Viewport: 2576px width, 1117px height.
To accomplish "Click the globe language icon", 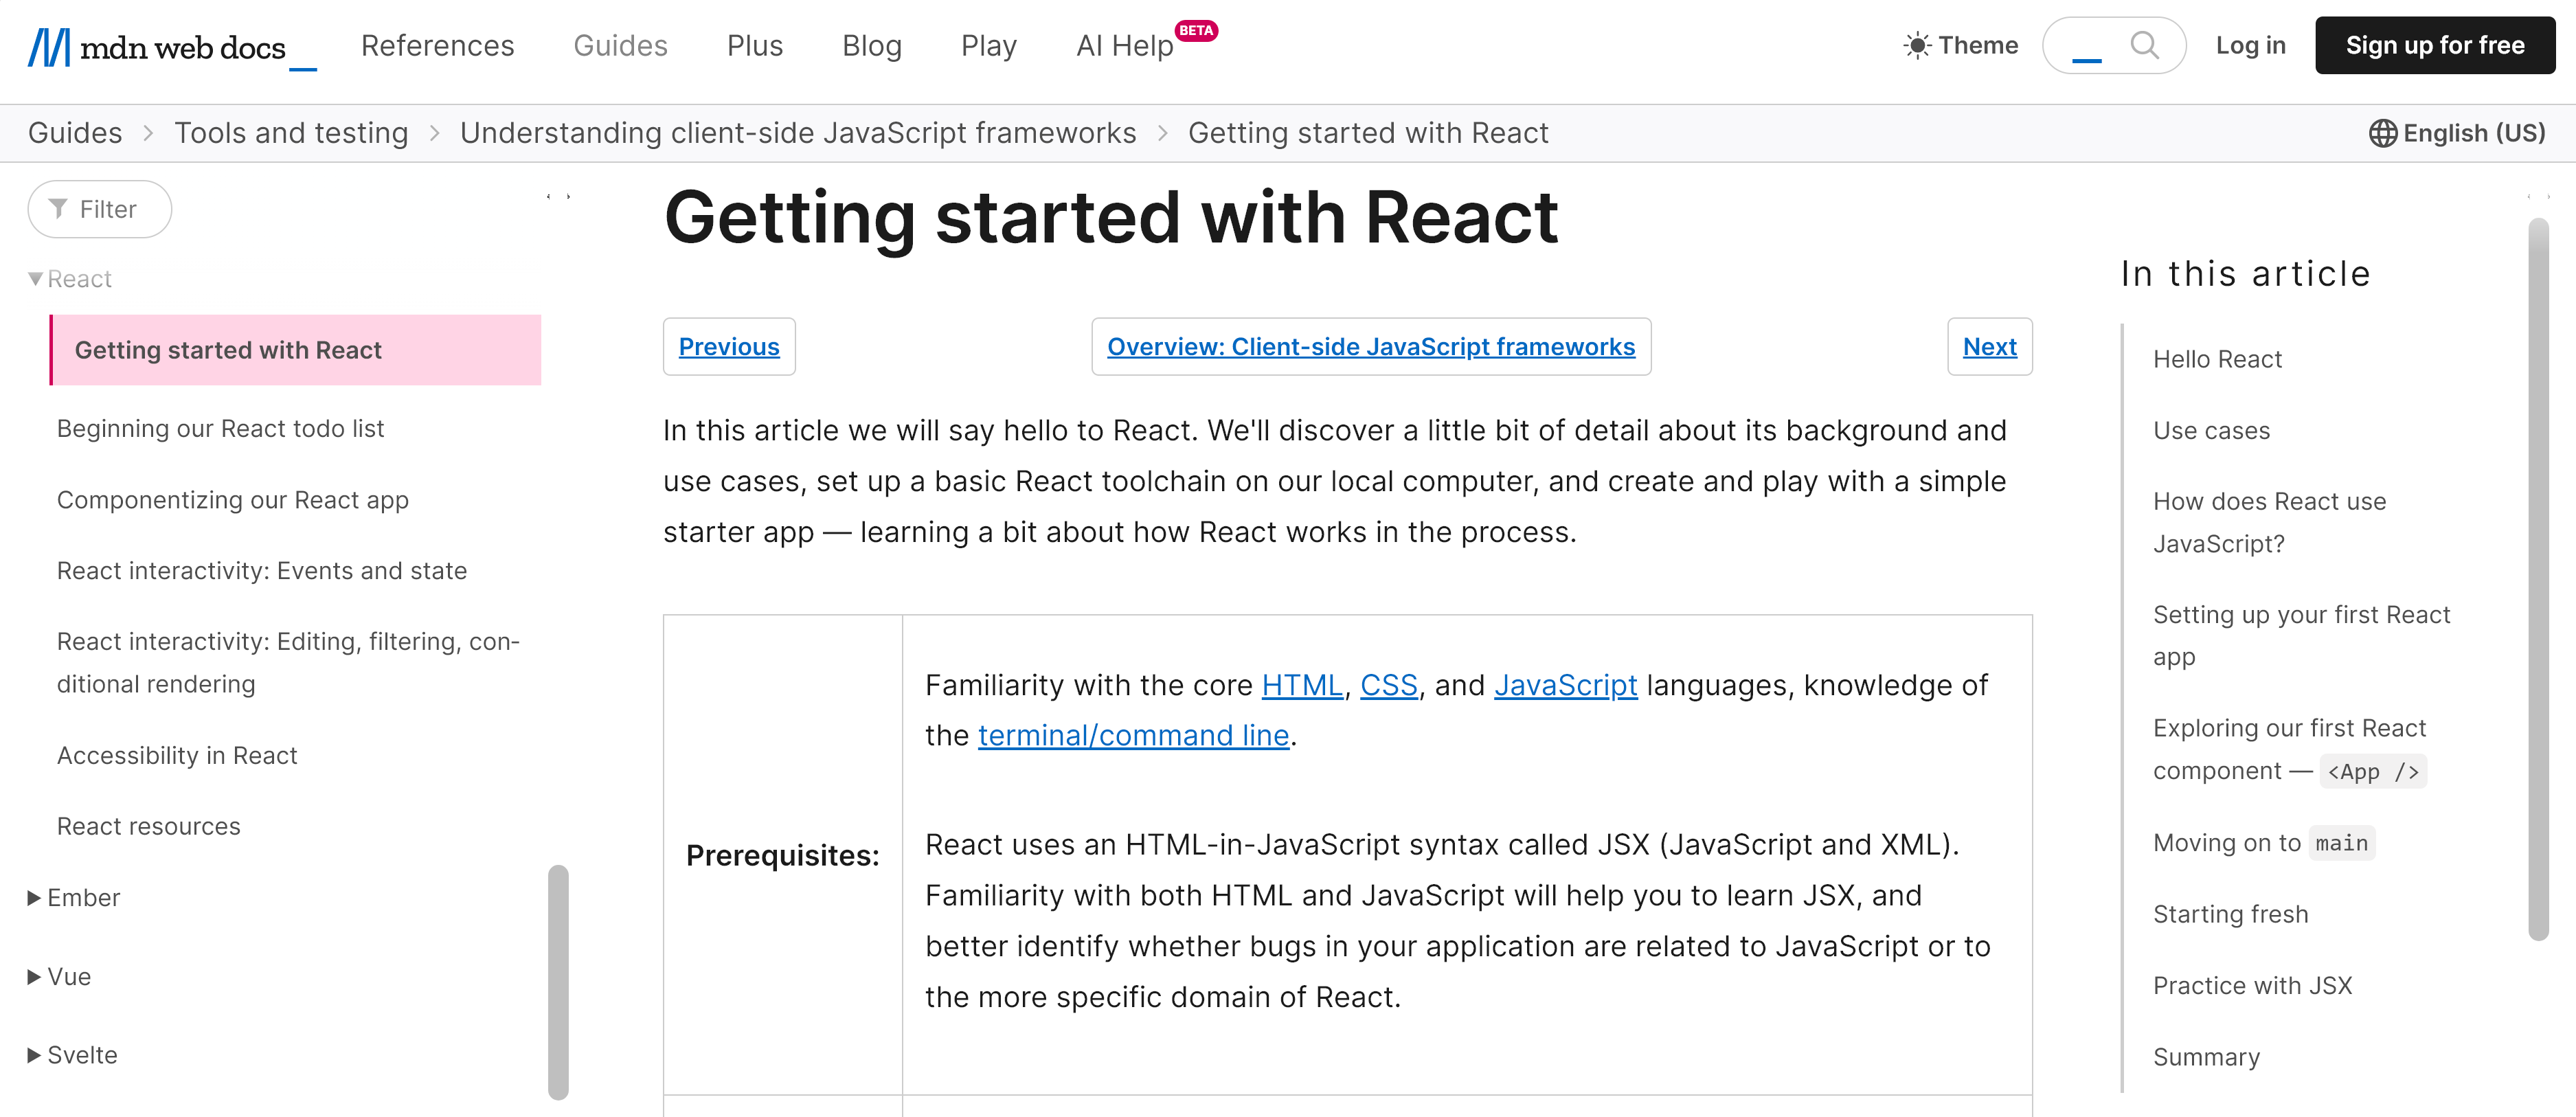I will 2382,133.
